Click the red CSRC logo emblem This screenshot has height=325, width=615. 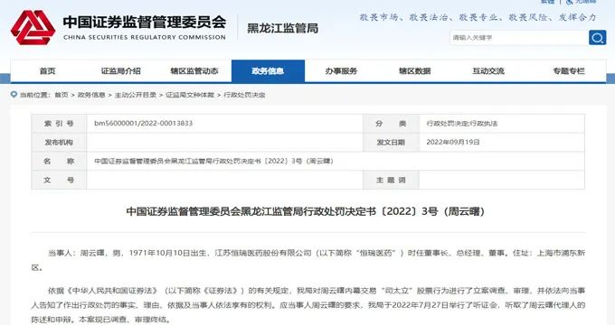[33, 27]
